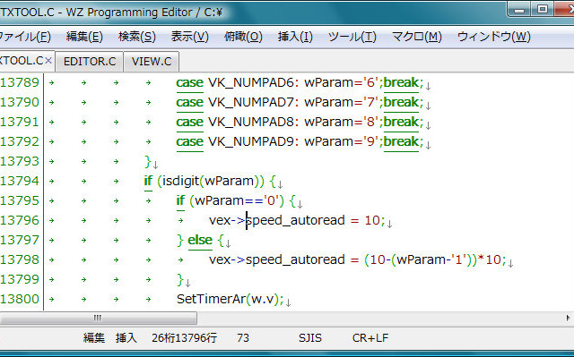The image size is (574, 357).
Task: Open the 検索(S) menu
Action: point(137,37)
